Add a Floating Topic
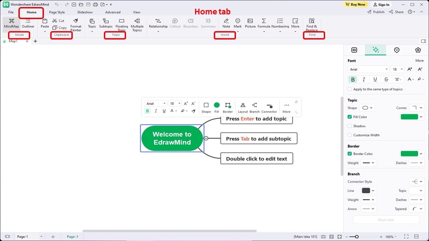The image size is (429, 241). click(122, 25)
